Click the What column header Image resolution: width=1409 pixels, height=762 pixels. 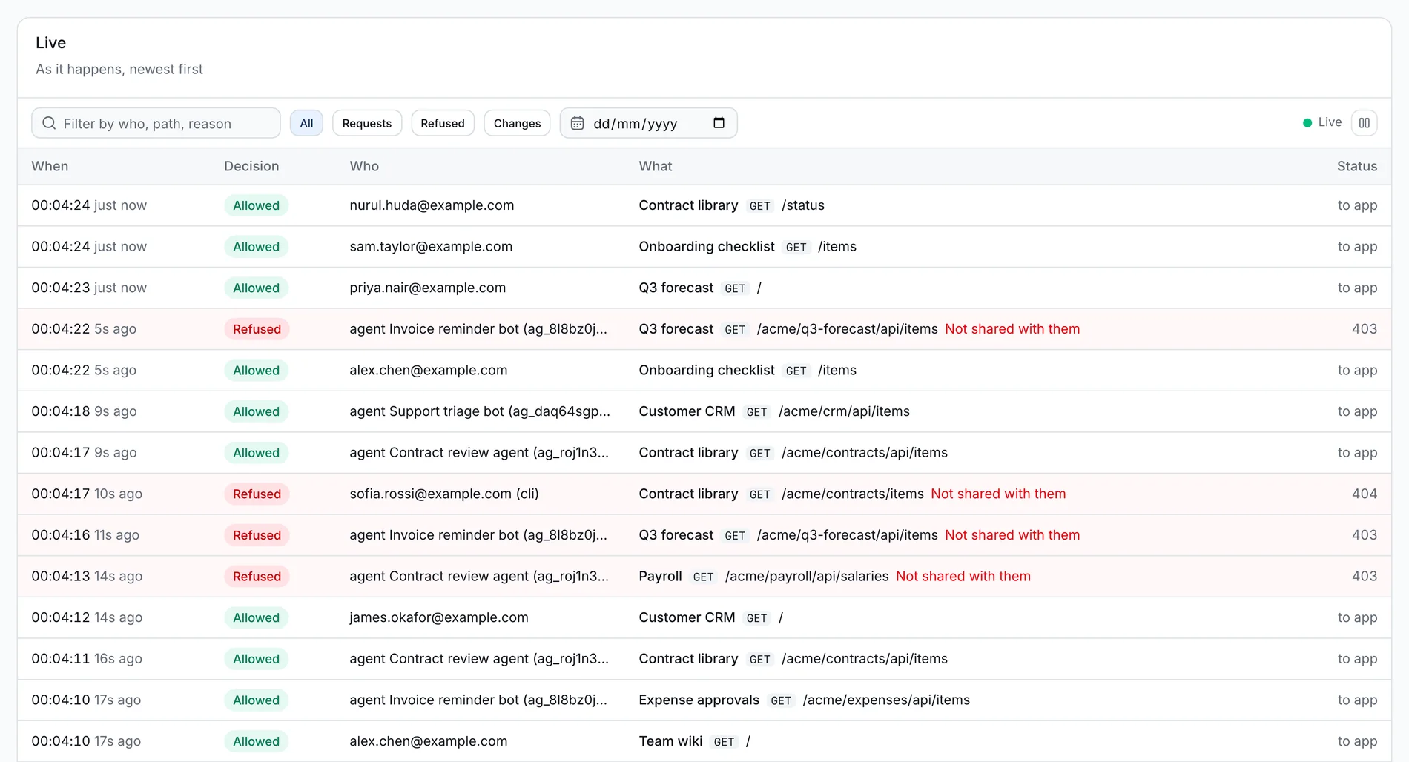coord(656,166)
